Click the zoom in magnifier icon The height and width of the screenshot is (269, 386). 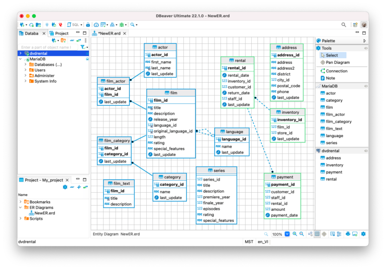(295, 234)
